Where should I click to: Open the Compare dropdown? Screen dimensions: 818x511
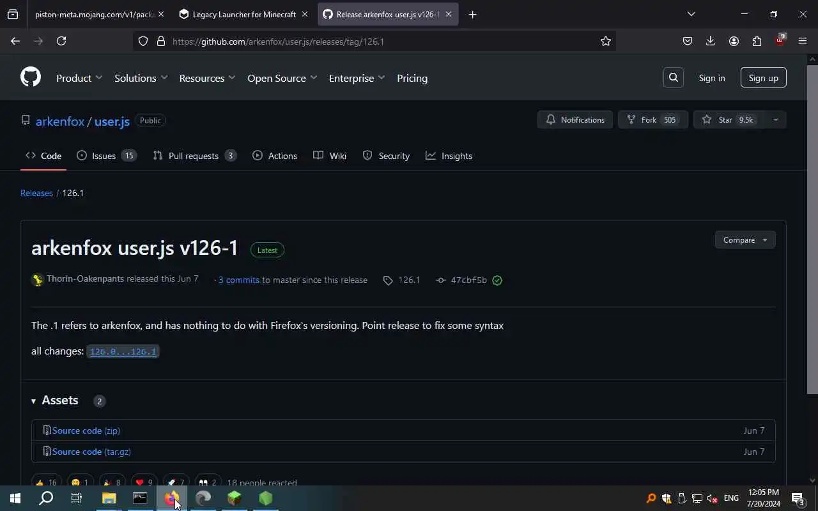(745, 240)
